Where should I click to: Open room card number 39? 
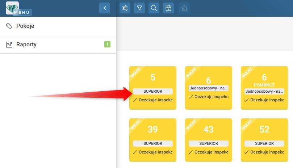[x=153, y=140]
